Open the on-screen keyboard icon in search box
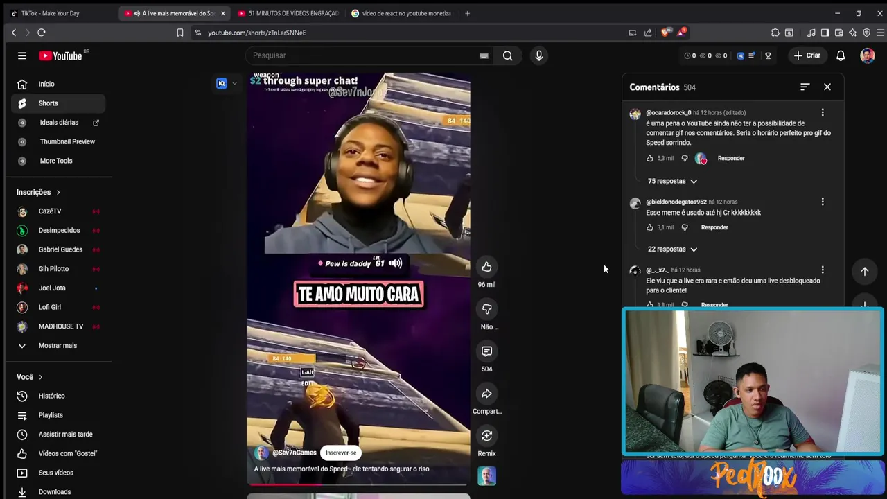 point(484,55)
